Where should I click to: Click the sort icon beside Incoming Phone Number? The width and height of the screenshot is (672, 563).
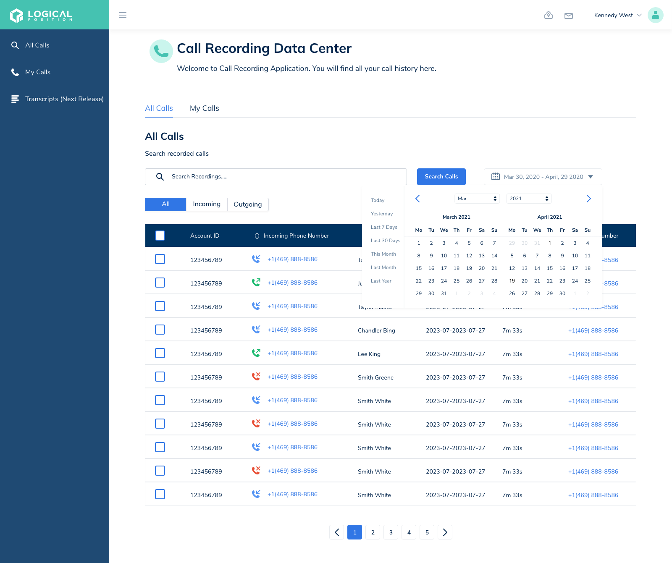pos(257,236)
